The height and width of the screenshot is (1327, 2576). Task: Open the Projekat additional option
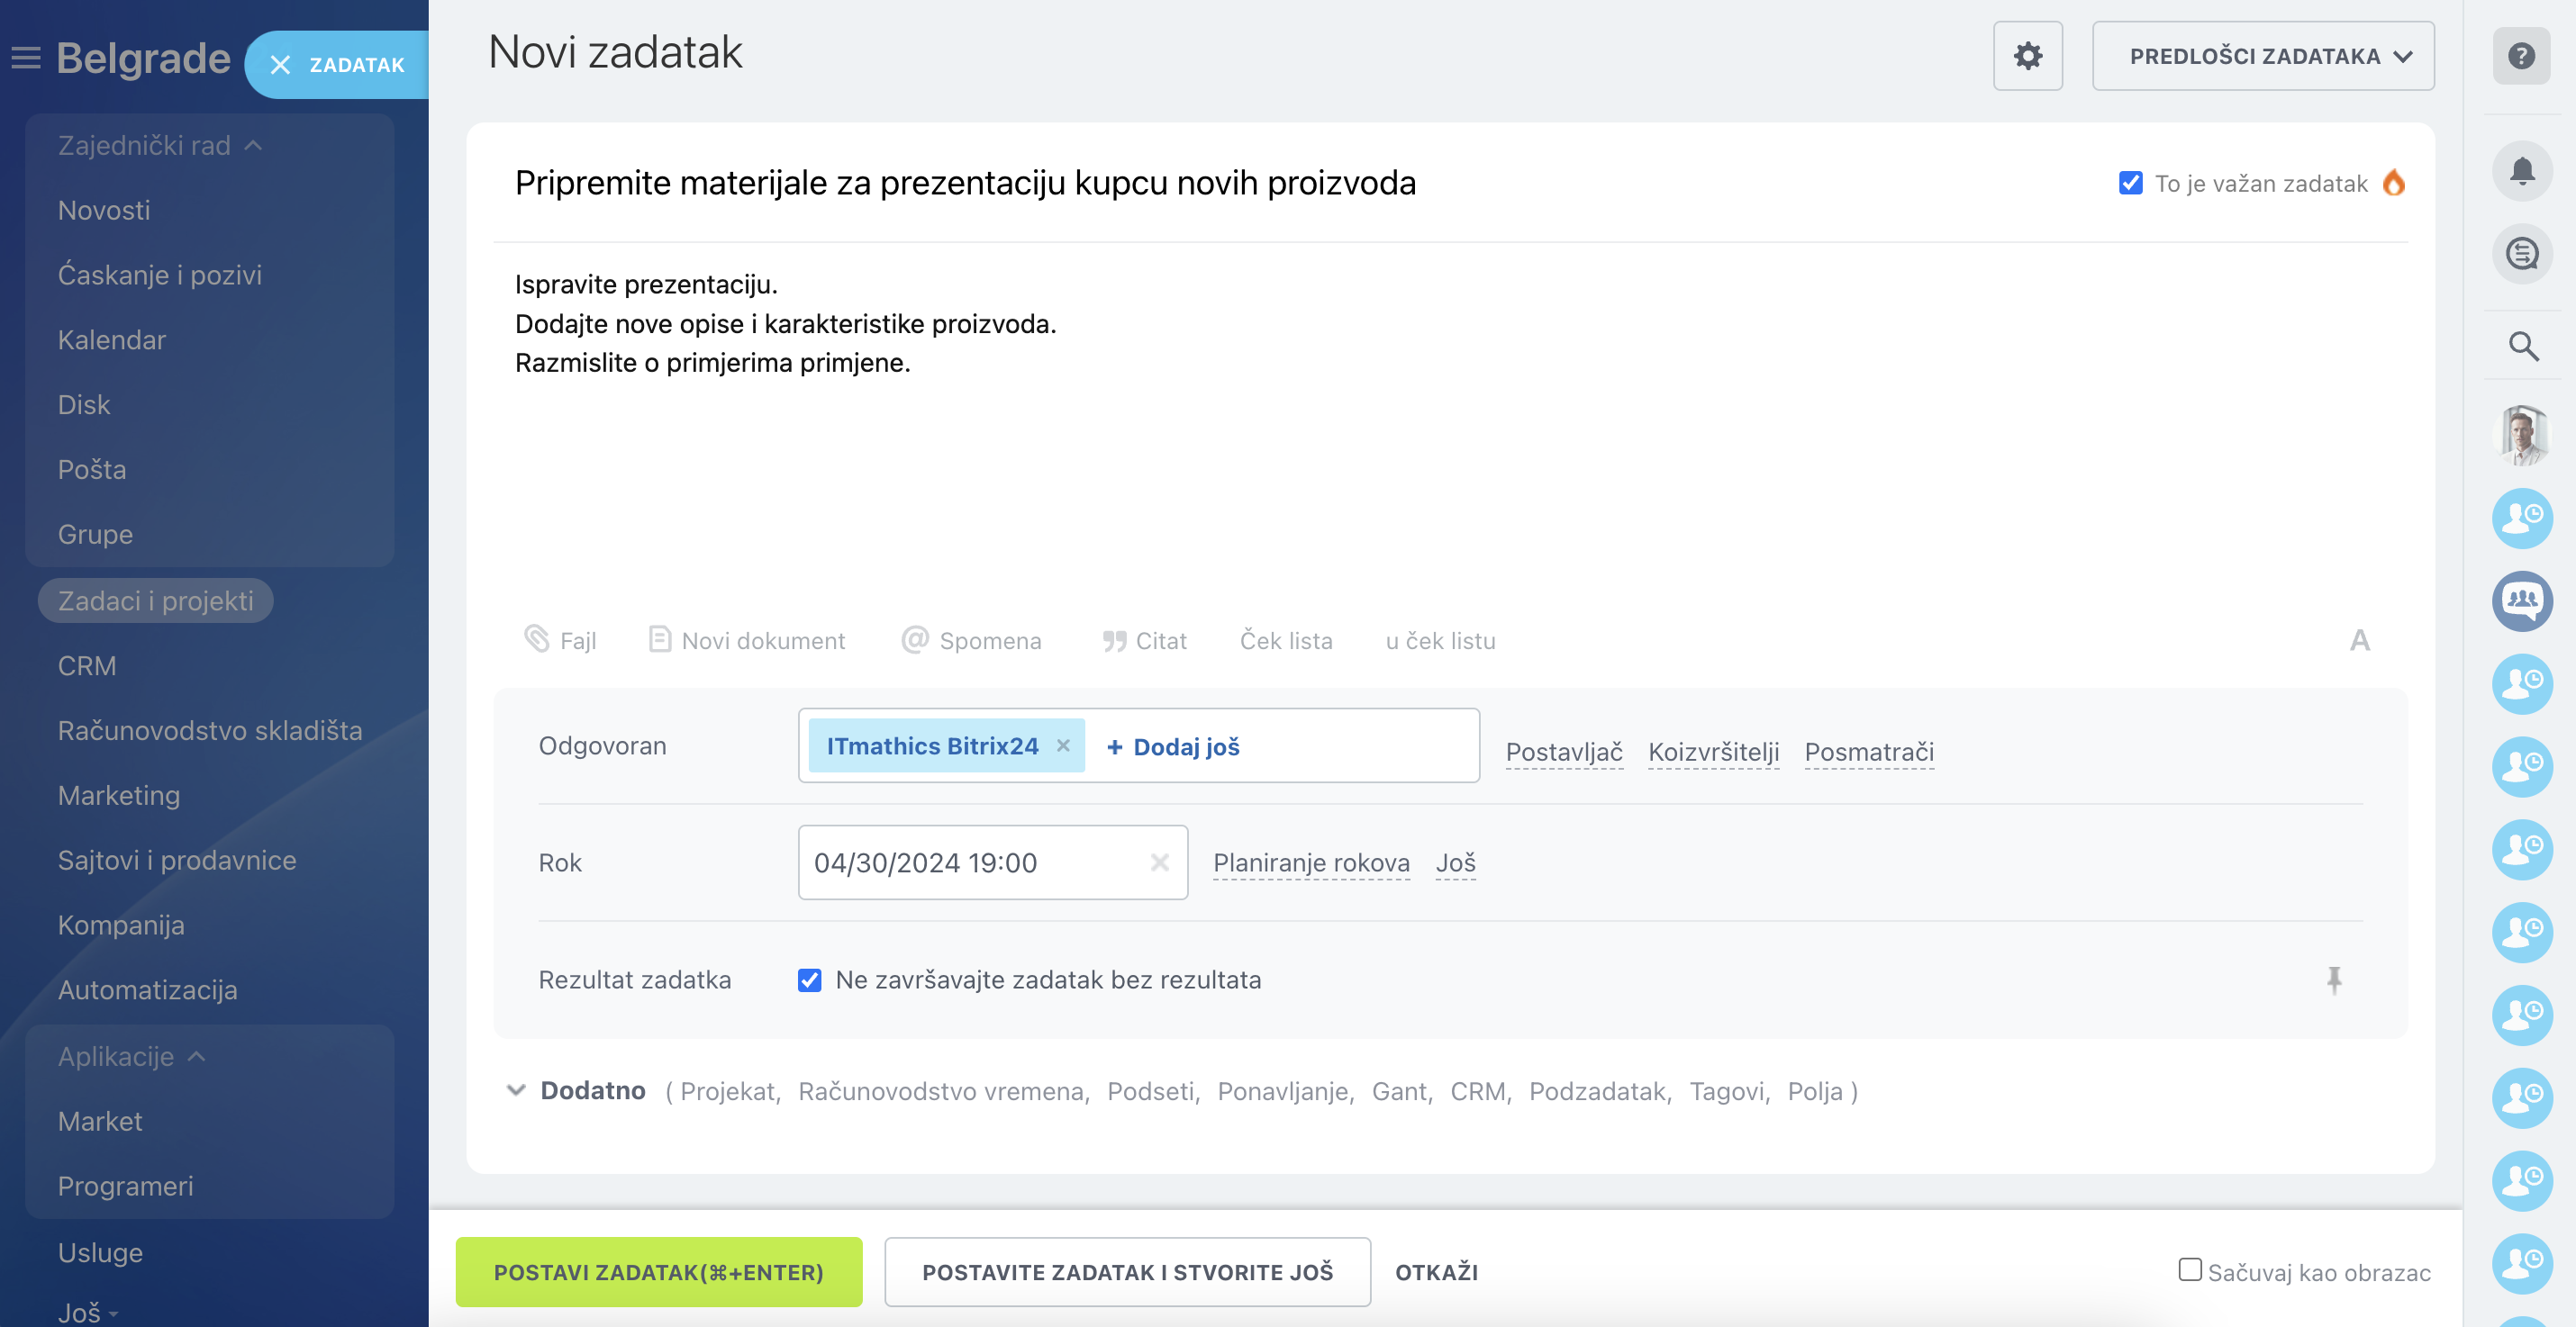click(x=728, y=1091)
